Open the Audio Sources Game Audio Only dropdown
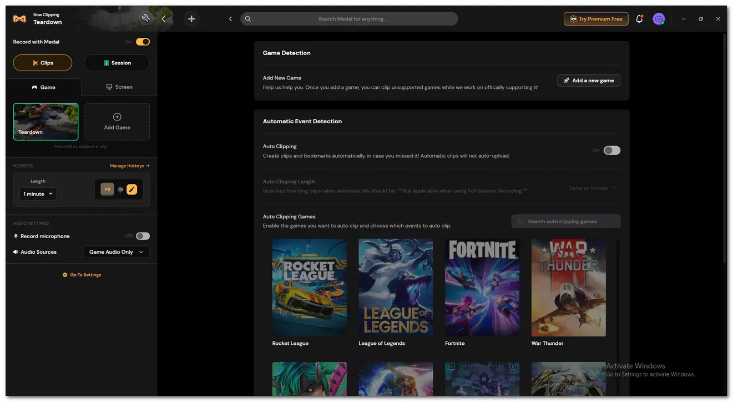Viewport: 733px width, 402px height. click(x=117, y=252)
